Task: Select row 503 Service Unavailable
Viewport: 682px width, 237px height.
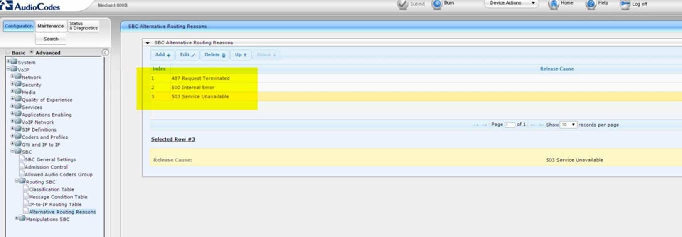Action: point(416,96)
